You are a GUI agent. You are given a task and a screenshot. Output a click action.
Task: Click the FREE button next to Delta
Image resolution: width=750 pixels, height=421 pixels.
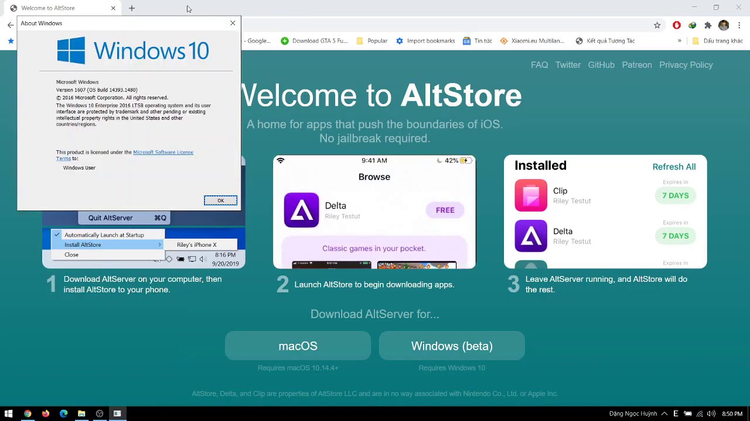tap(445, 210)
